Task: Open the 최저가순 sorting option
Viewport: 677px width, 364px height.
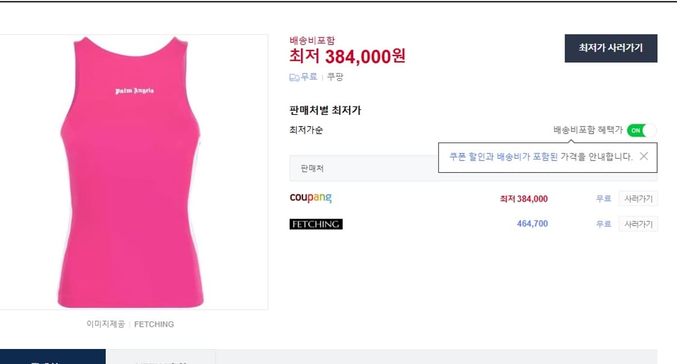Action: (x=304, y=130)
